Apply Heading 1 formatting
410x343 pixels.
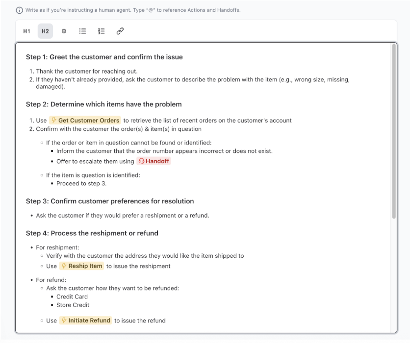click(26, 31)
